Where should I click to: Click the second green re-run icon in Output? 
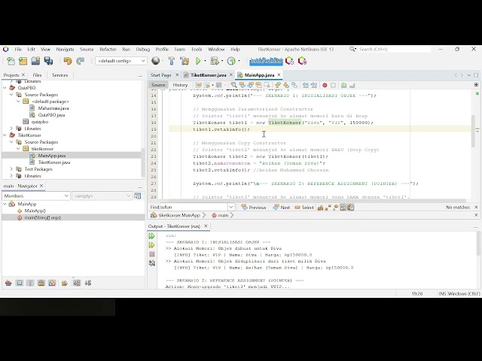coord(151,245)
